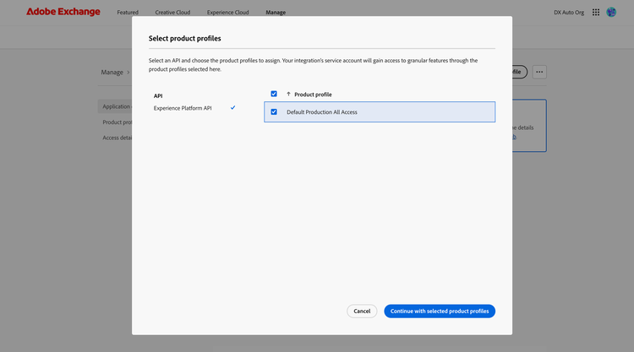Click the Adobe Exchange logo
The height and width of the screenshot is (352, 634).
(63, 12)
